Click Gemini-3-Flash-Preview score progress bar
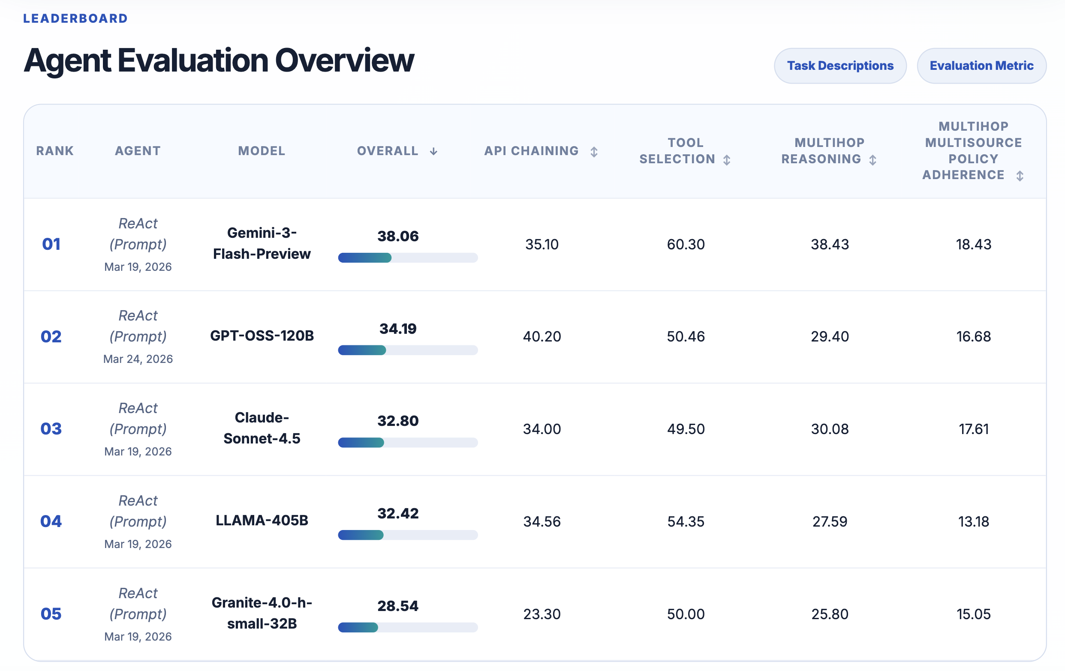This screenshot has height=671, width=1065. tap(407, 258)
